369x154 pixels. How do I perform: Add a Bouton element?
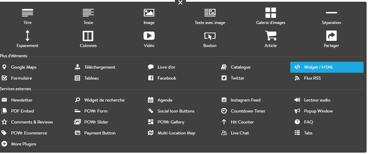coord(210,39)
